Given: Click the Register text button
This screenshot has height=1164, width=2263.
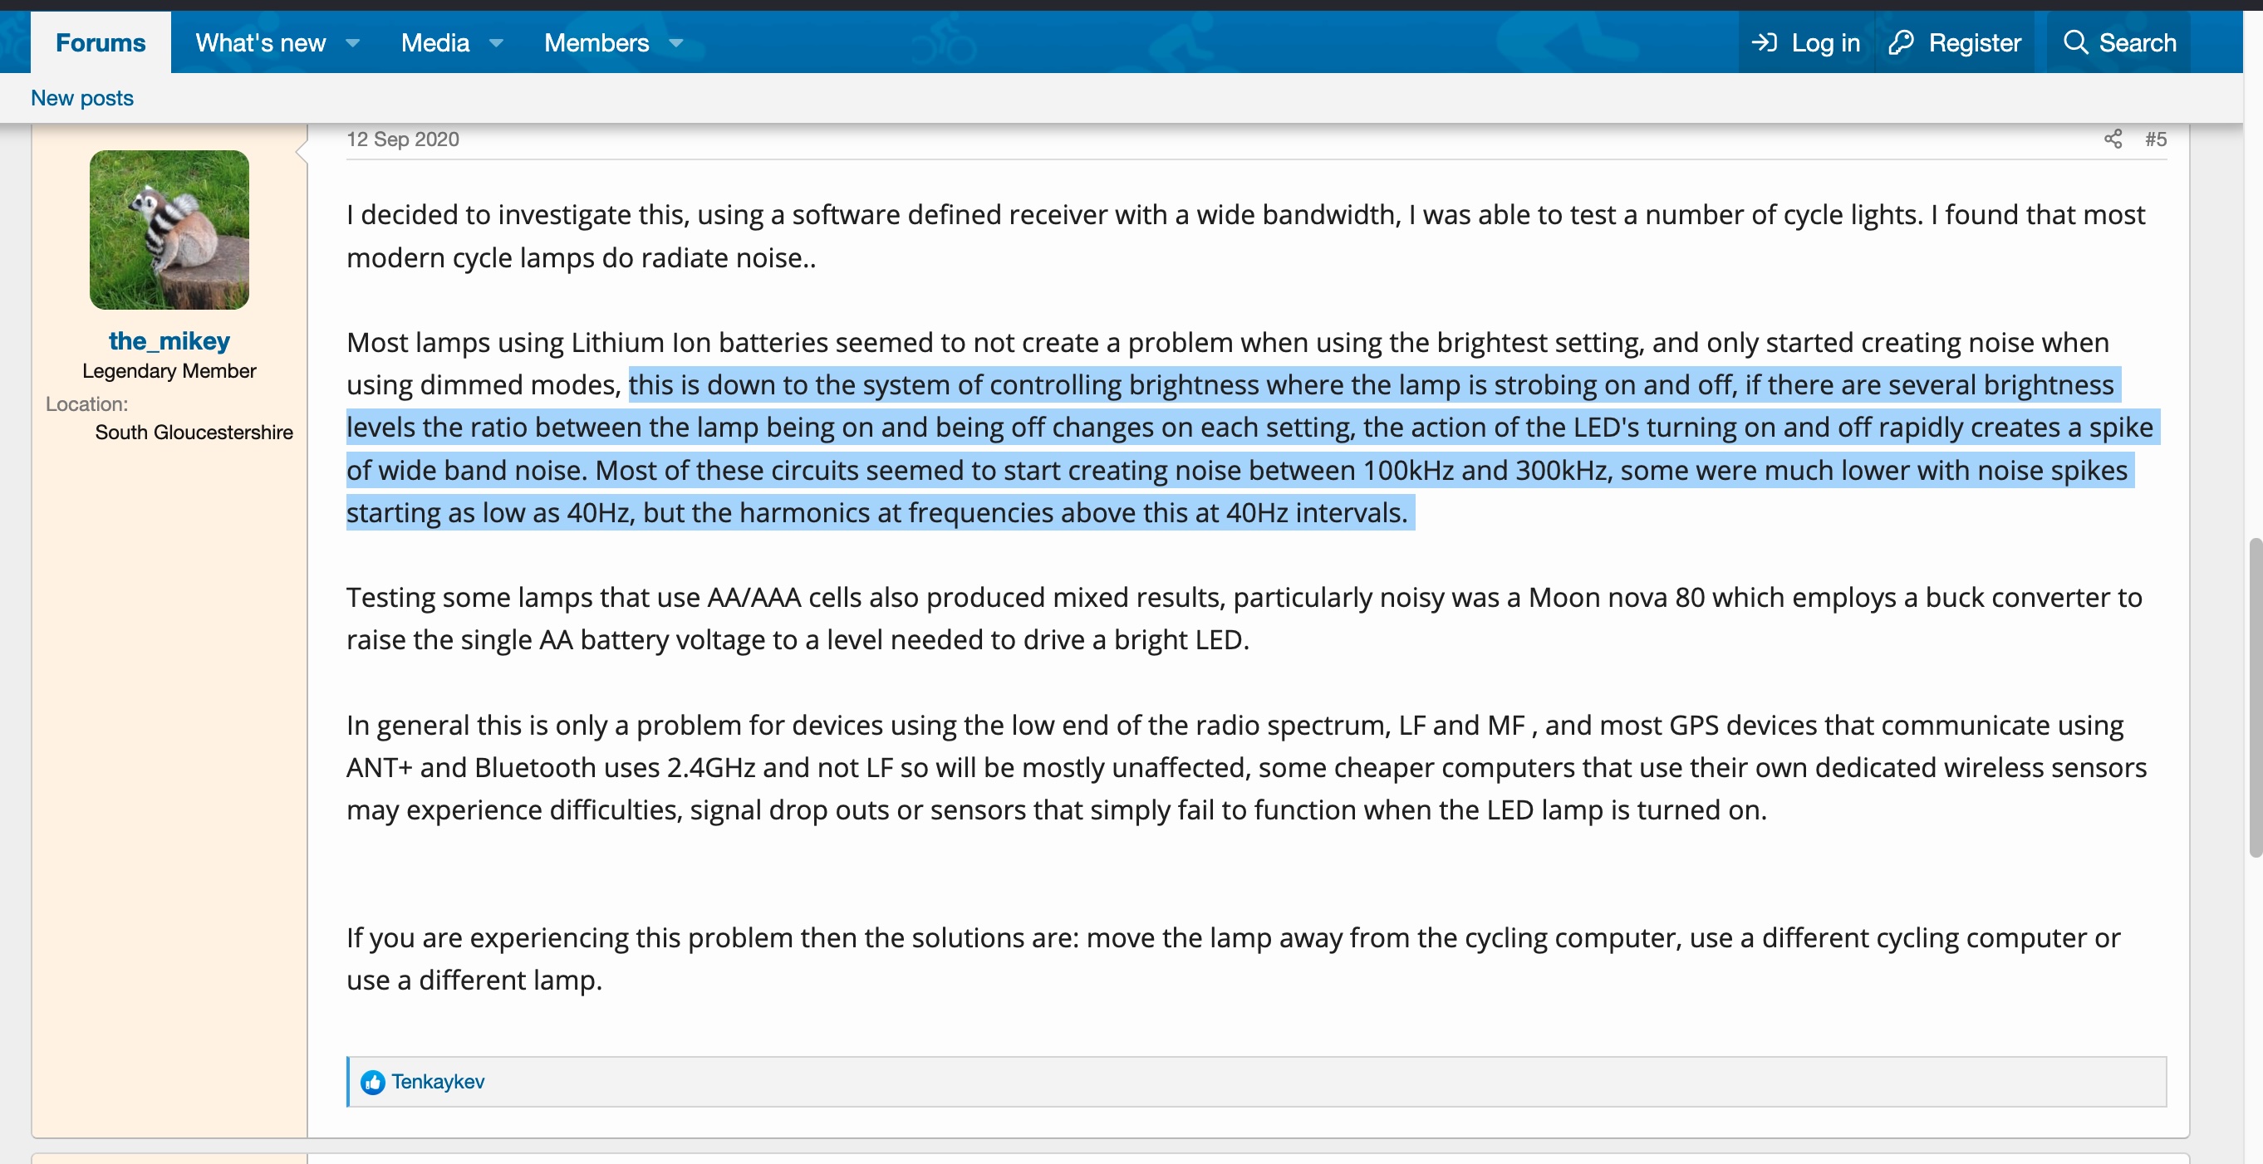Looking at the screenshot, I should click(1974, 42).
